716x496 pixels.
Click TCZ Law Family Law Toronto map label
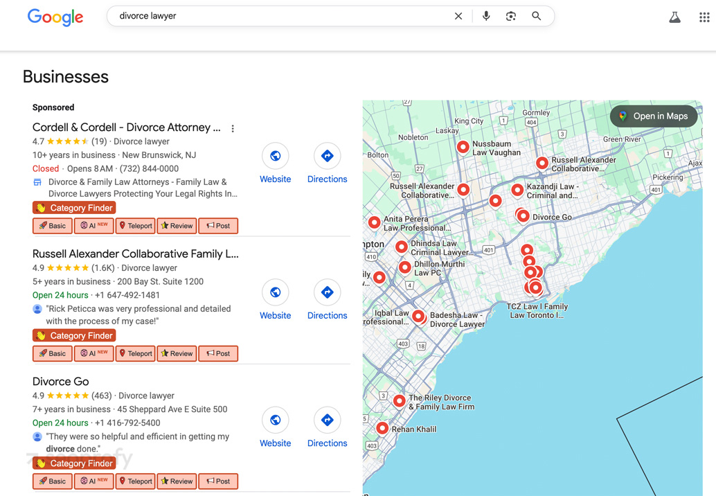pyautogui.click(x=537, y=310)
